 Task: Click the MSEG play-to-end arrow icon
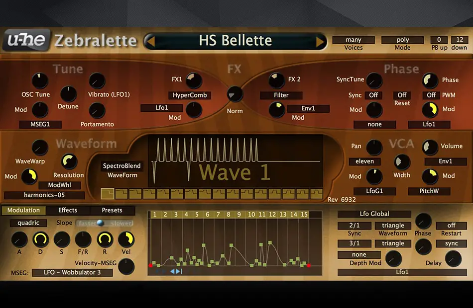[x=179, y=271]
